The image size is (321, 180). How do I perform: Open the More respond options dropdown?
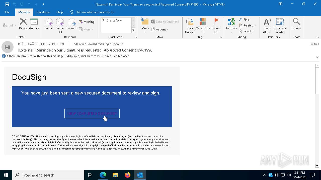86,29
